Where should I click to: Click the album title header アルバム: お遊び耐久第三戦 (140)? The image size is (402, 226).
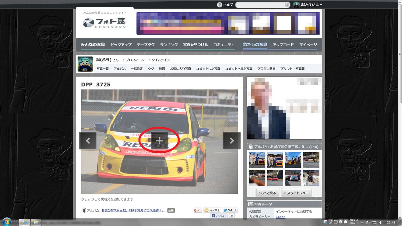point(285,147)
